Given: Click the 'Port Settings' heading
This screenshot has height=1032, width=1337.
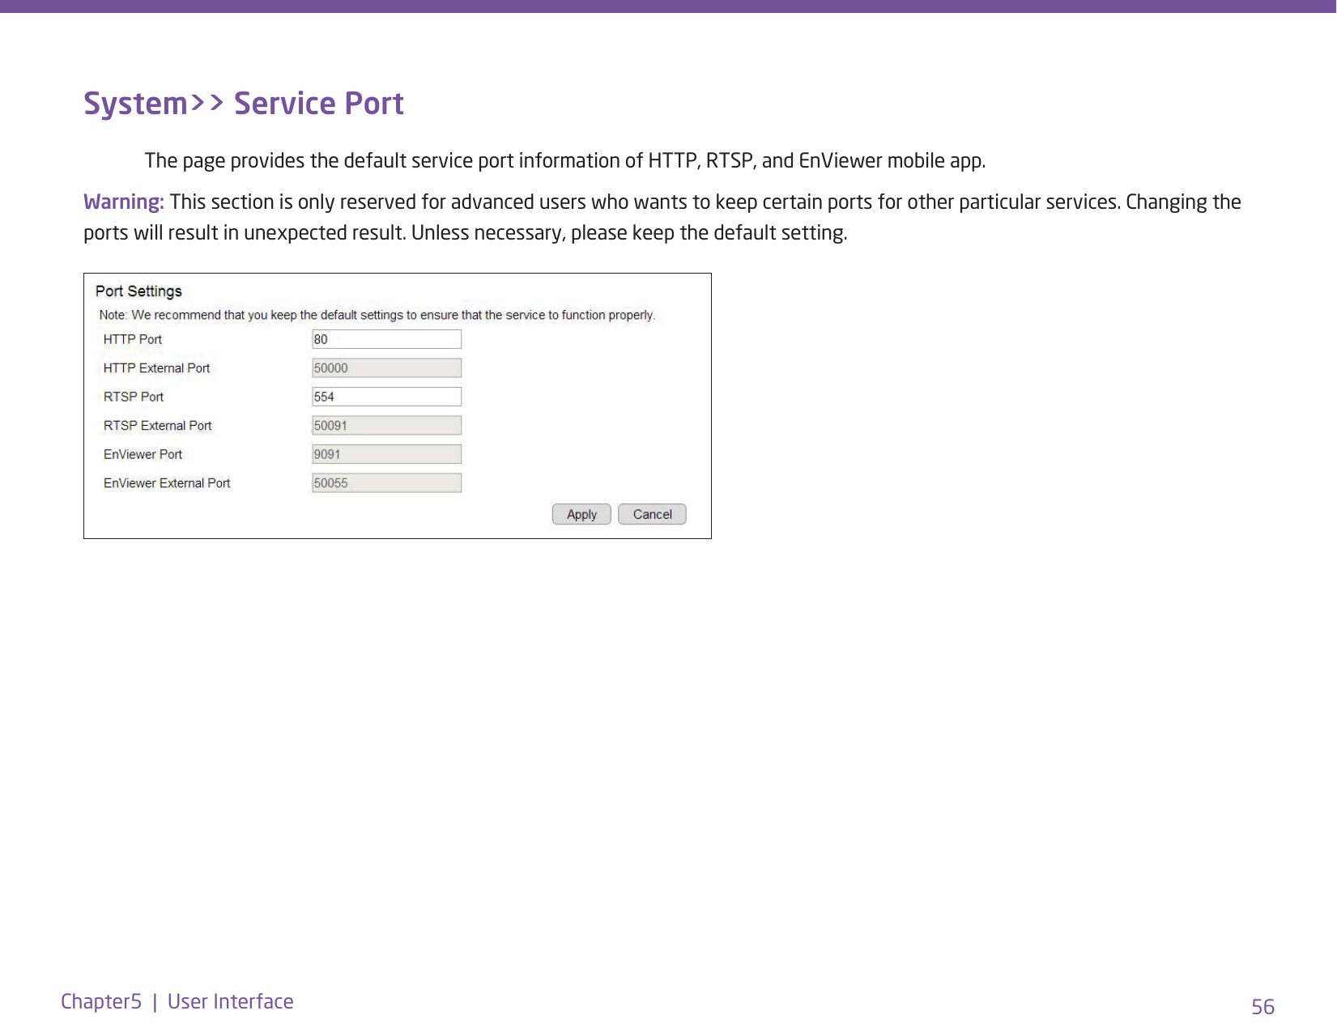Looking at the screenshot, I should click(x=138, y=291).
